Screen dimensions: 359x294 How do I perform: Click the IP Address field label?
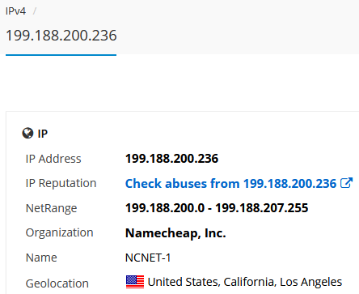(x=53, y=159)
